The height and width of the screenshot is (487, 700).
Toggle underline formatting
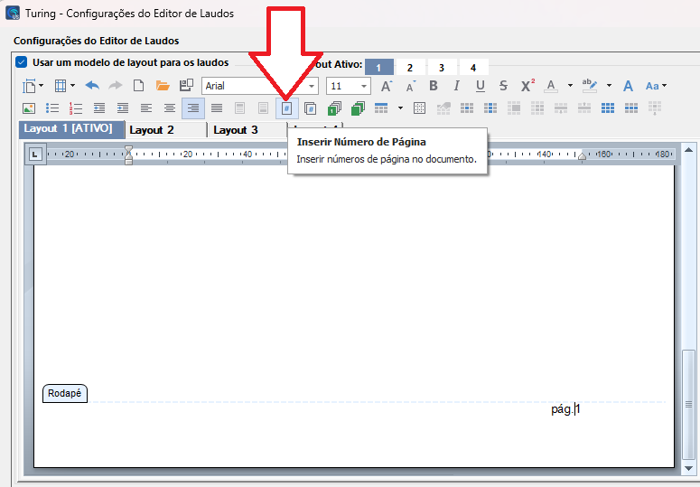coord(481,86)
